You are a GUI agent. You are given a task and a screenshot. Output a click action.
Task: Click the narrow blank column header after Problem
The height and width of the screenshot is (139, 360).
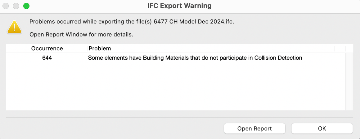[x=340, y=48]
